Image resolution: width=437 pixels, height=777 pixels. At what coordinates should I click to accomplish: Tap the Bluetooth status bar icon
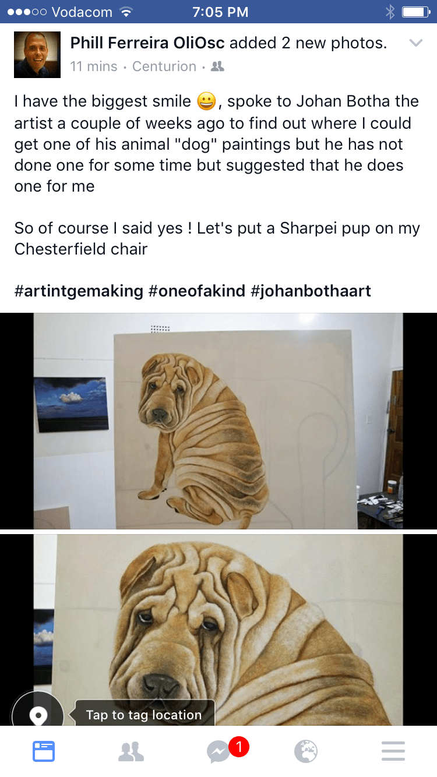pos(390,12)
